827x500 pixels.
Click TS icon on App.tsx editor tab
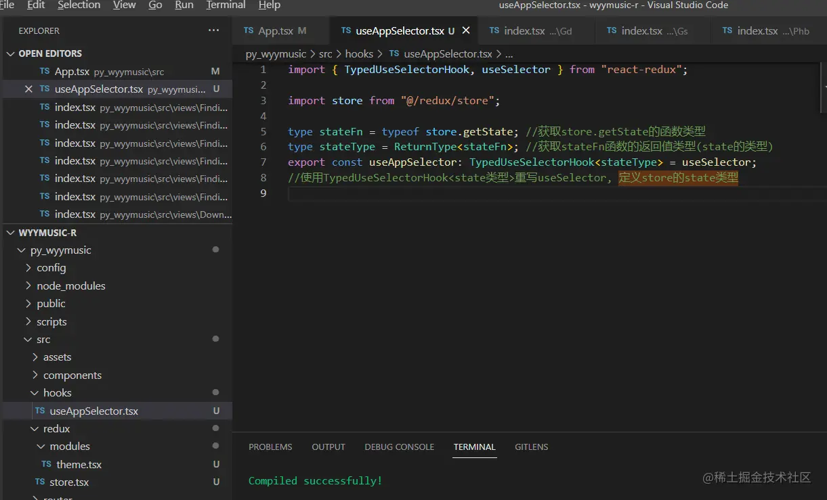pyautogui.click(x=249, y=30)
